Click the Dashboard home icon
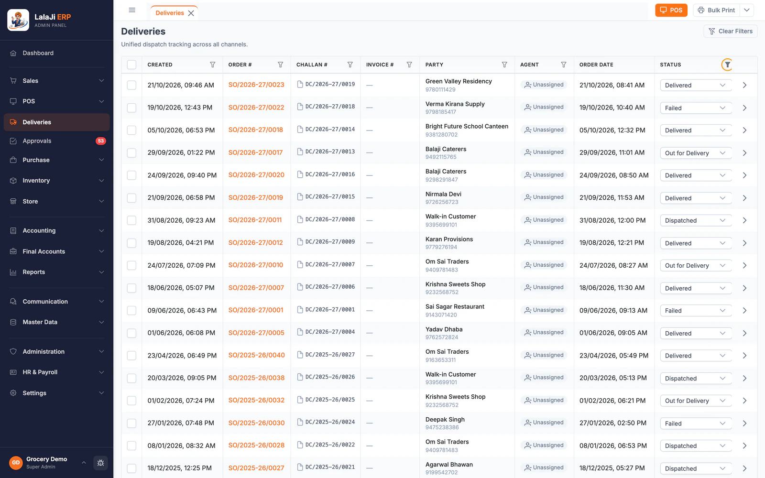The height and width of the screenshot is (478, 765). tap(13, 53)
